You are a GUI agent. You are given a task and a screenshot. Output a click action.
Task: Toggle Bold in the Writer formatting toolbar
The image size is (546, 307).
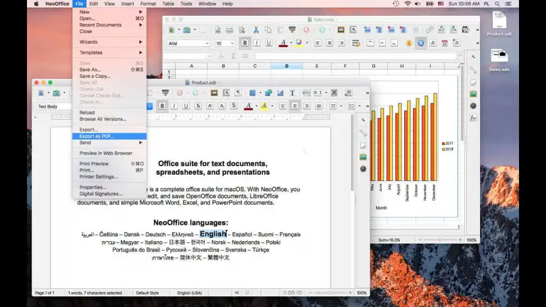[x=162, y=106]
